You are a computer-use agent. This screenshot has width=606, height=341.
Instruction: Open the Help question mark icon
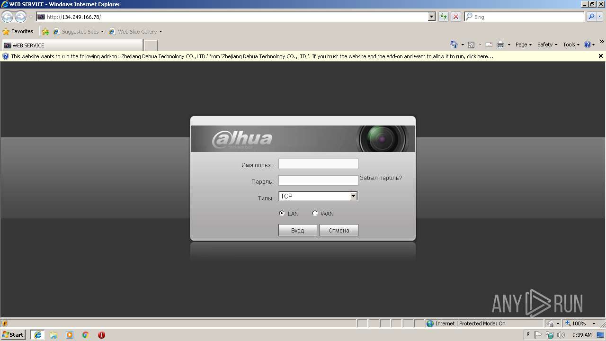tap(588, 45)
